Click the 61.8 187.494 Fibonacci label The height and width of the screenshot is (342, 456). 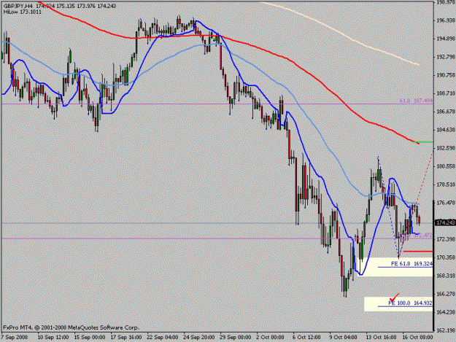click(416, 101)
